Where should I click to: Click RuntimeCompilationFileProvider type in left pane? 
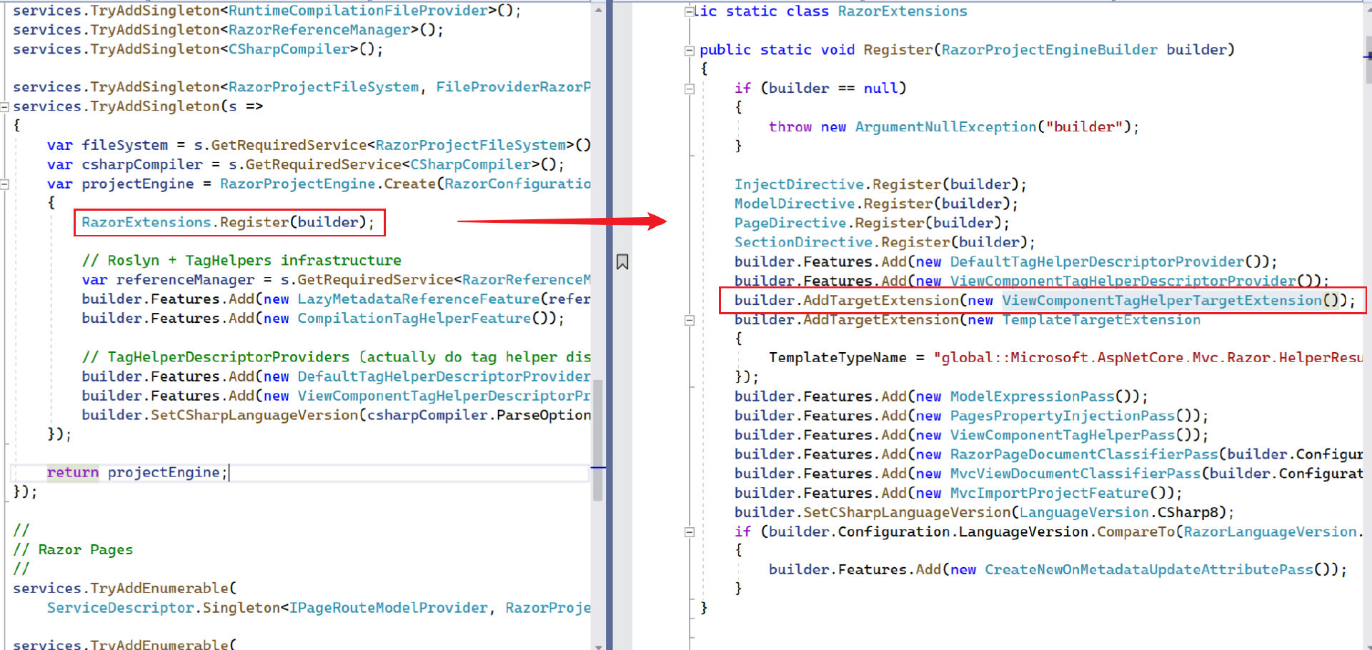pos(358,11)
